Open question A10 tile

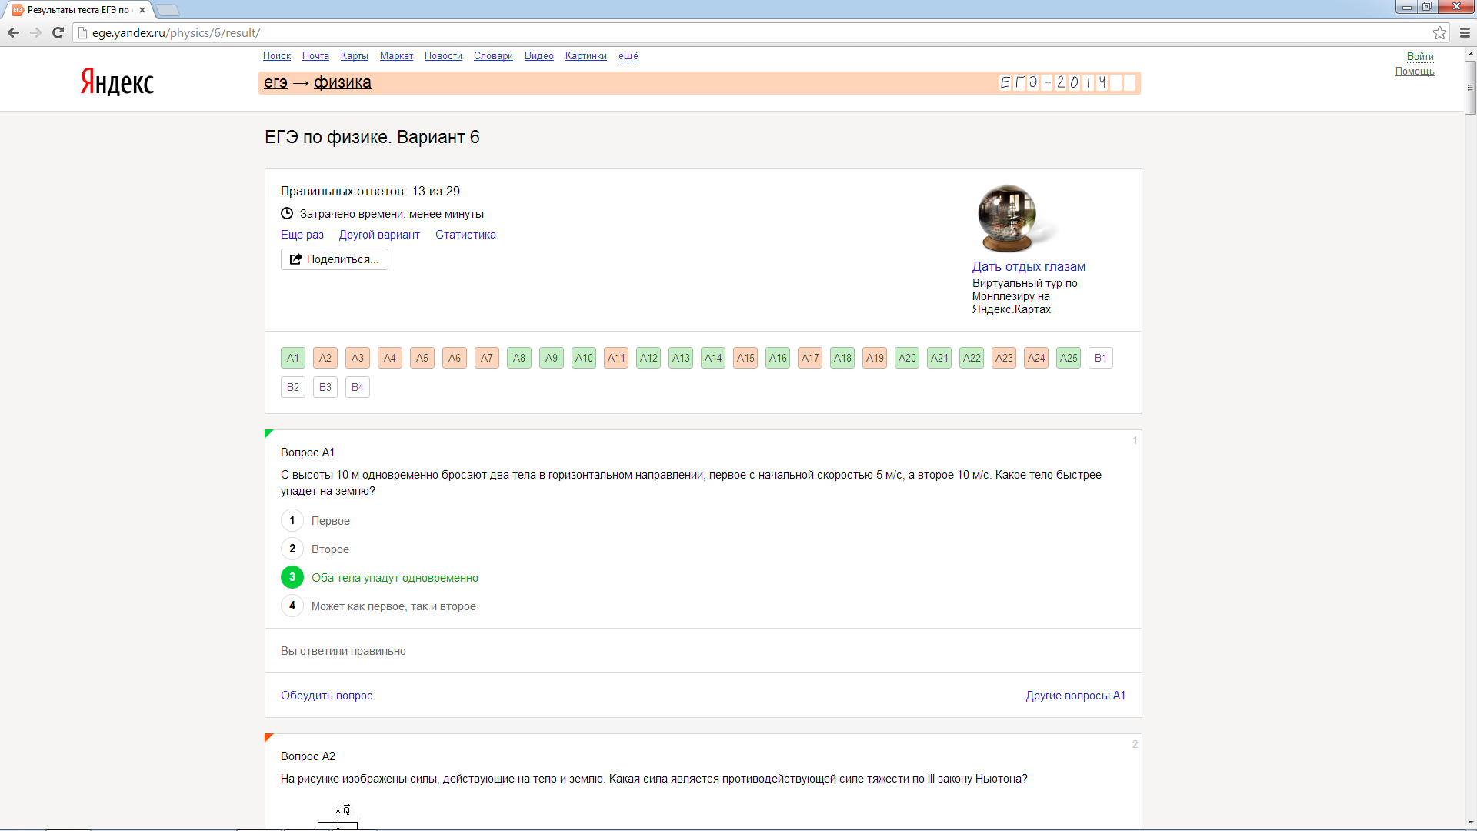(x=584, y=358)
